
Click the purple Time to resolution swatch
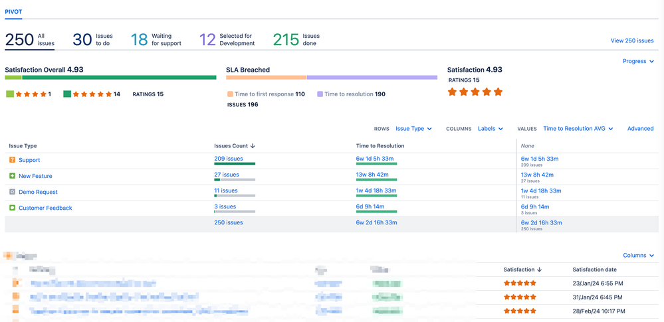tap(320, 94)
